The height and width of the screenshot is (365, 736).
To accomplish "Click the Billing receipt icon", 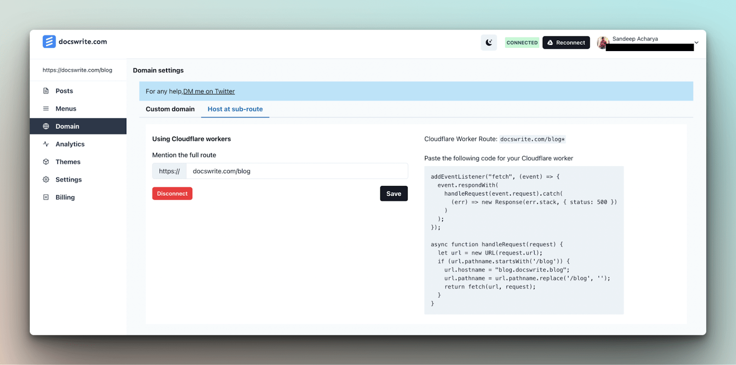I will (46, 197).
